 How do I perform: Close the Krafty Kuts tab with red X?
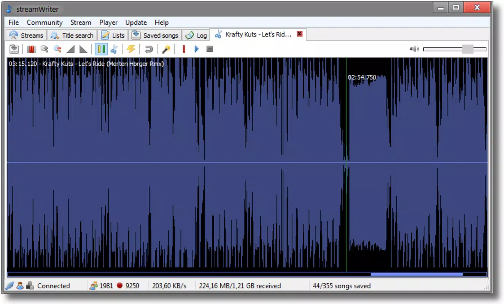300,34
